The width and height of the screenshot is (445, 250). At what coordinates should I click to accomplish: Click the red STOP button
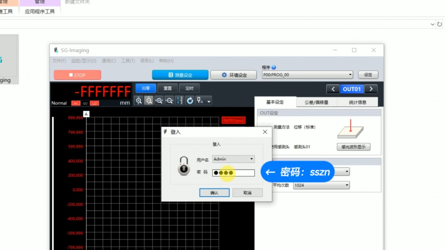(x=77, y=75)
